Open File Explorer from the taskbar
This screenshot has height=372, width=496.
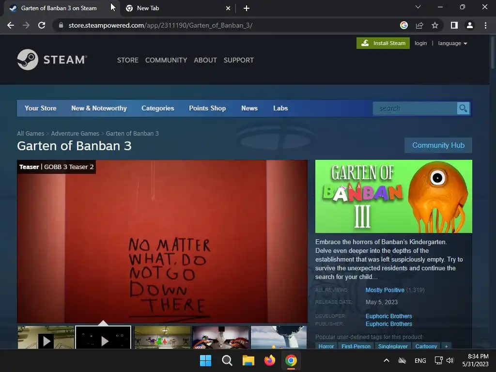[248, 360]
